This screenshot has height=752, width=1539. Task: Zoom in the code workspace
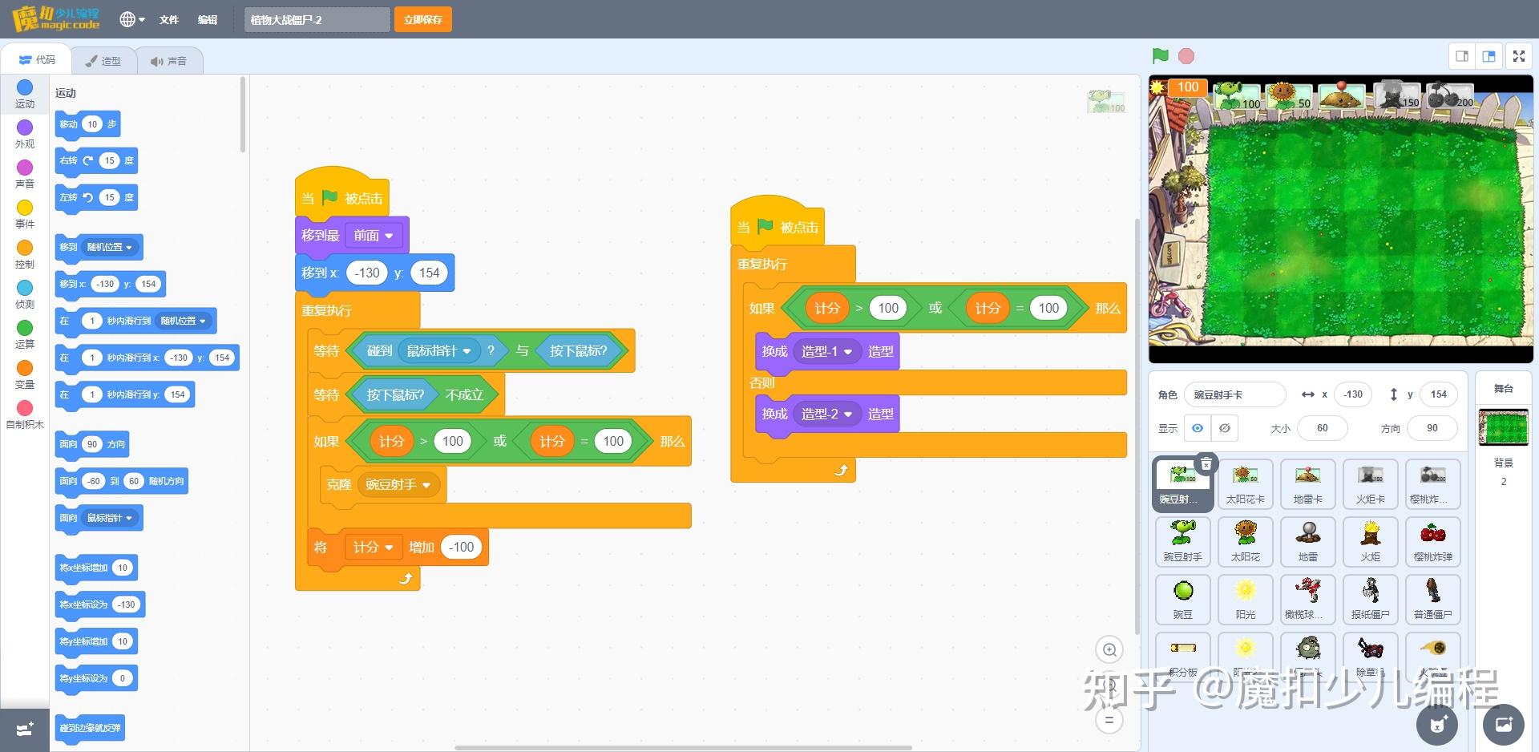1109,649
